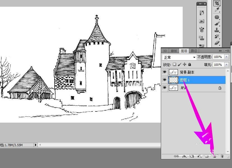Image resolution: width=232 pixels, height=168 pixels.
Task: Open the History panel icon
Action: coord(201,13)
